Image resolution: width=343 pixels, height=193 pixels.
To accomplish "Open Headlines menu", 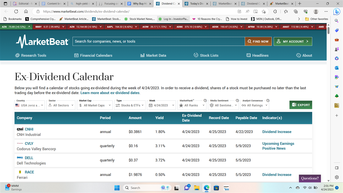I will click(x=258, y=55).
